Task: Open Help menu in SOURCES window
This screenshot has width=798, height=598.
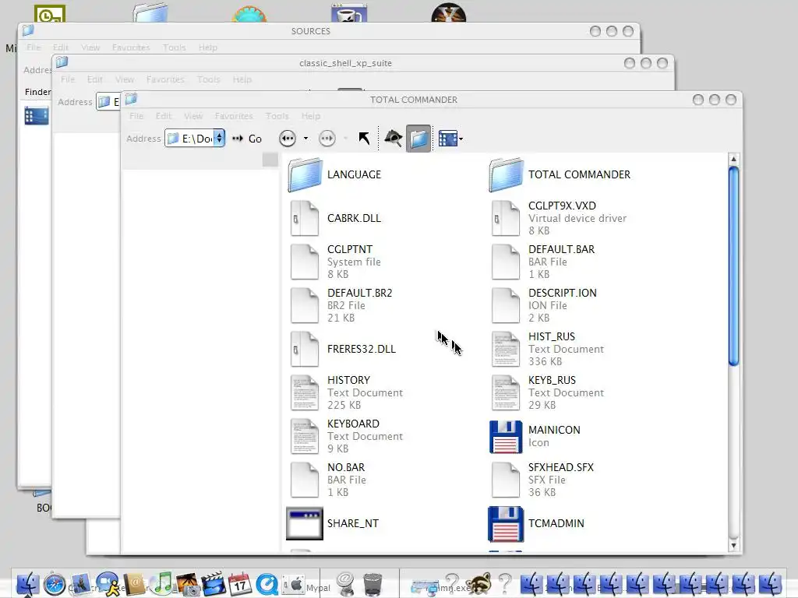Action: coord(207,47)
